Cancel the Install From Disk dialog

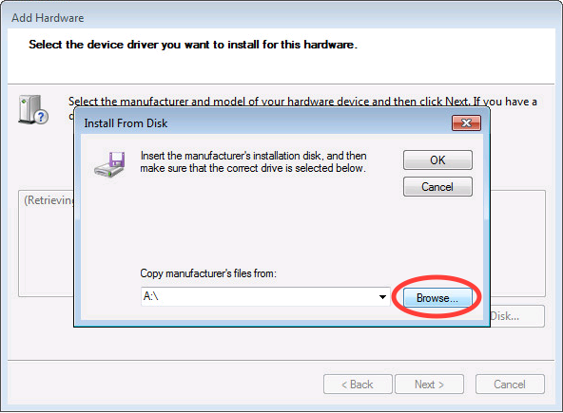(437, 187)
